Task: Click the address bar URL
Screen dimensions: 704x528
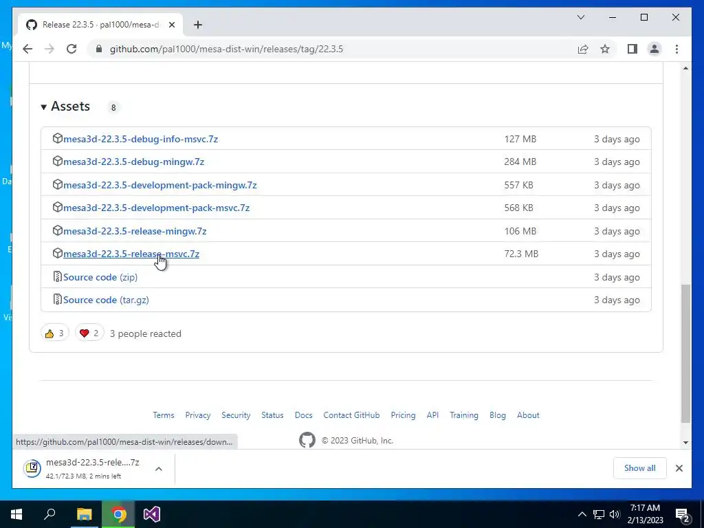Action: [x=226, y=49]
